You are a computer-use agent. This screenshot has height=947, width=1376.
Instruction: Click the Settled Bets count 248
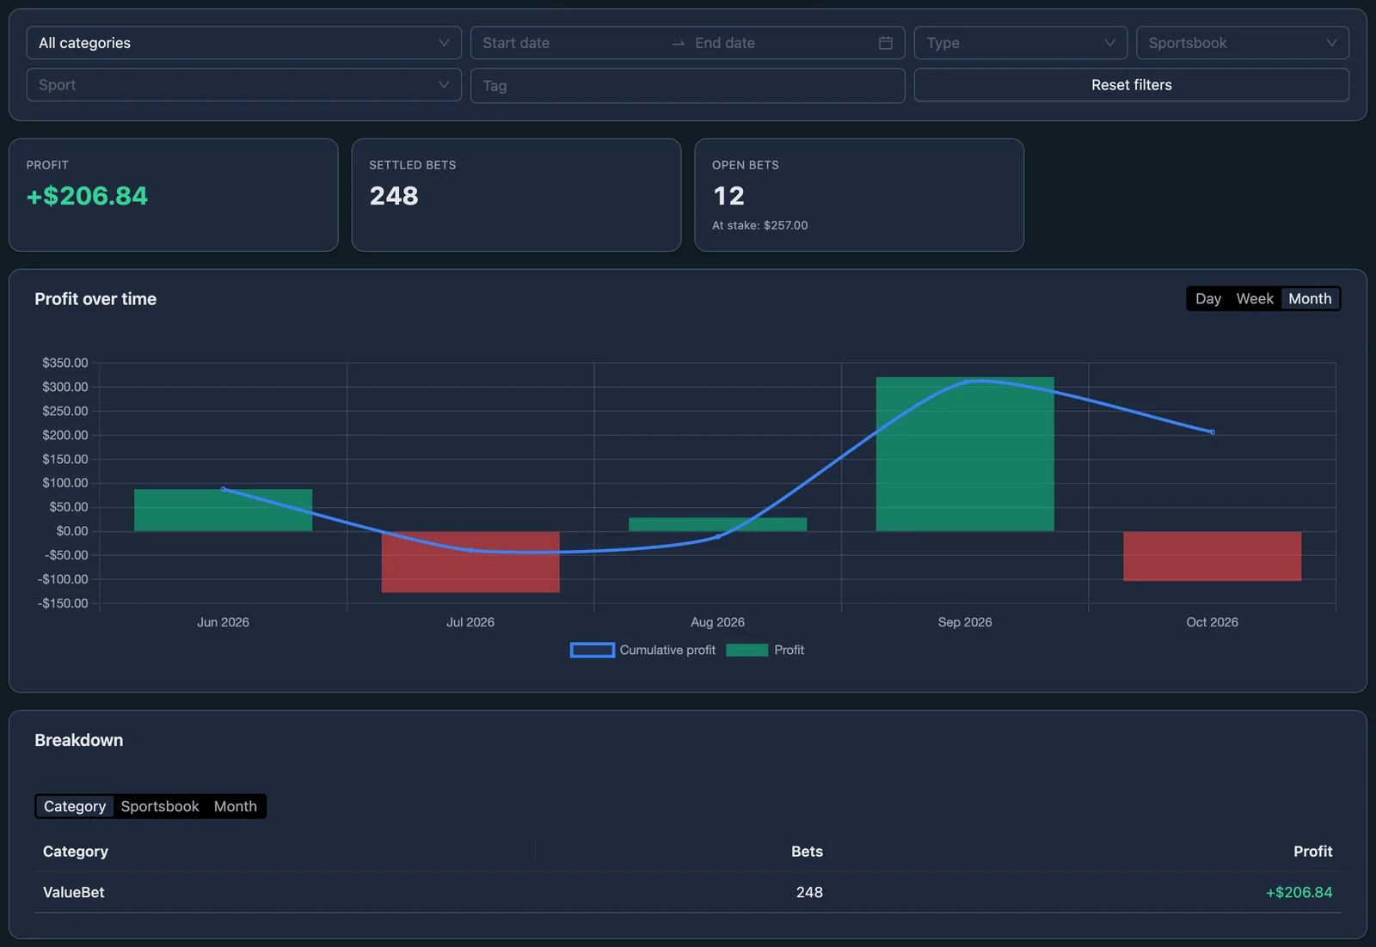coord(394,196)
